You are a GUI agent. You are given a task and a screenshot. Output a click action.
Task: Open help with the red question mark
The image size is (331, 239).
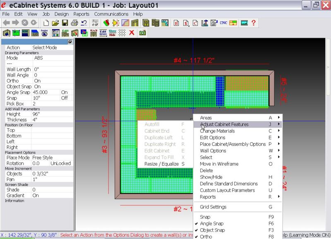pyautogui.click(x=254, y=23)
